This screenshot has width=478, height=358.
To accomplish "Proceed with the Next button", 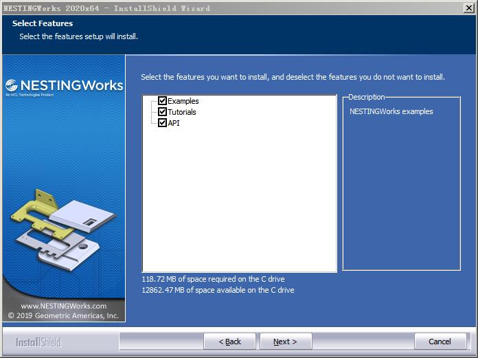I will point(286,342).
